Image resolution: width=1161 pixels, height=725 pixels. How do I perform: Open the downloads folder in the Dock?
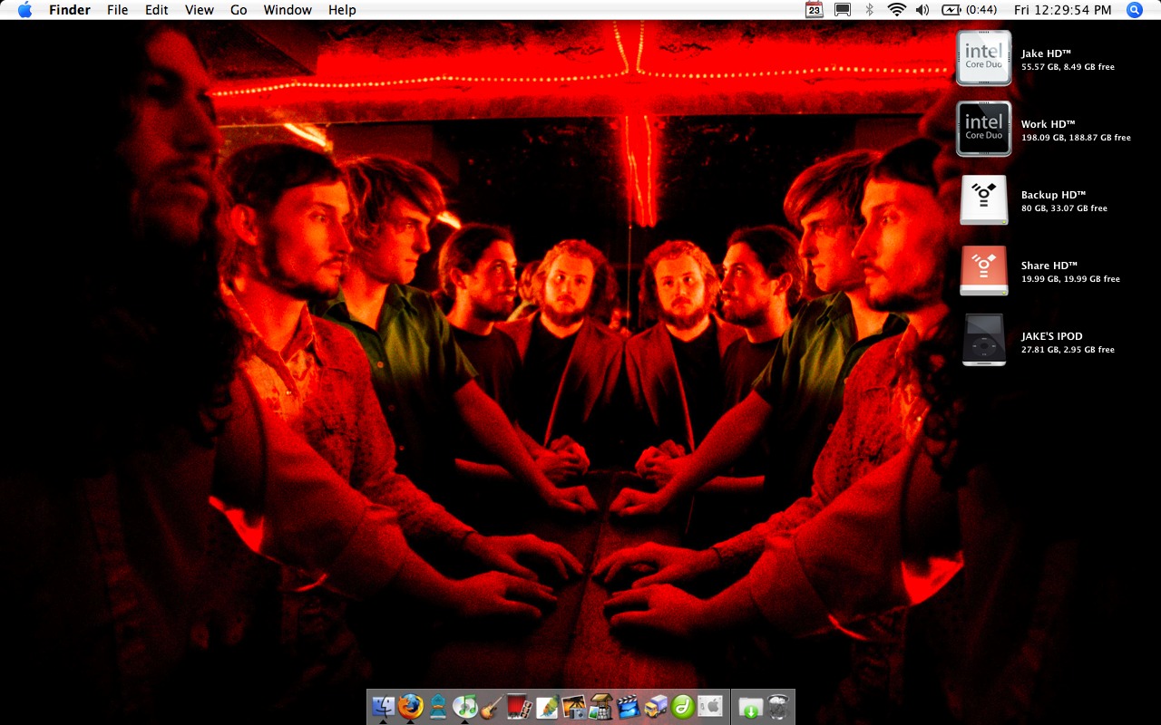pos(750,706)
